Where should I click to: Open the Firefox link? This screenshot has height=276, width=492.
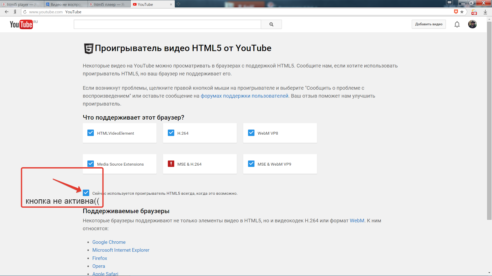tap(100, 258)
